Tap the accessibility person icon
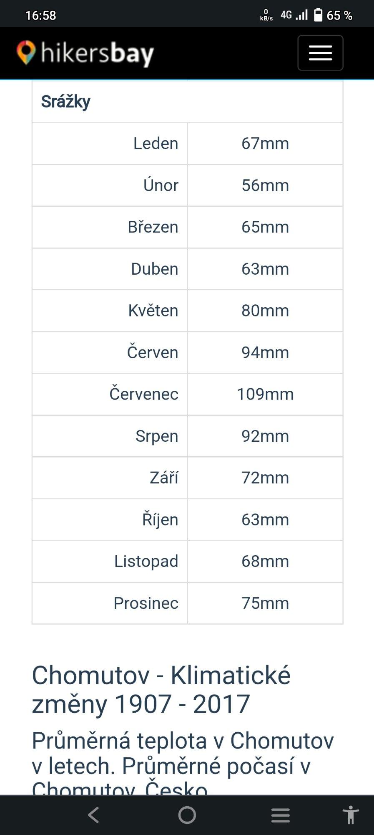Image resolution: width=374 pixels, height=835 pixels. tap(351, 815)
